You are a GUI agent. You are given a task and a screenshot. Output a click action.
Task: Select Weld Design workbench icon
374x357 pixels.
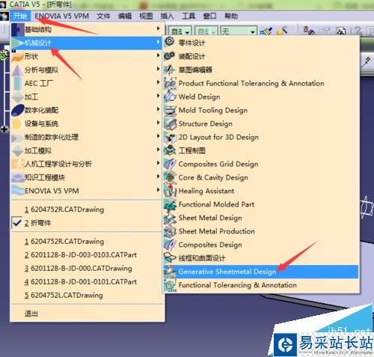coord(170,97)
